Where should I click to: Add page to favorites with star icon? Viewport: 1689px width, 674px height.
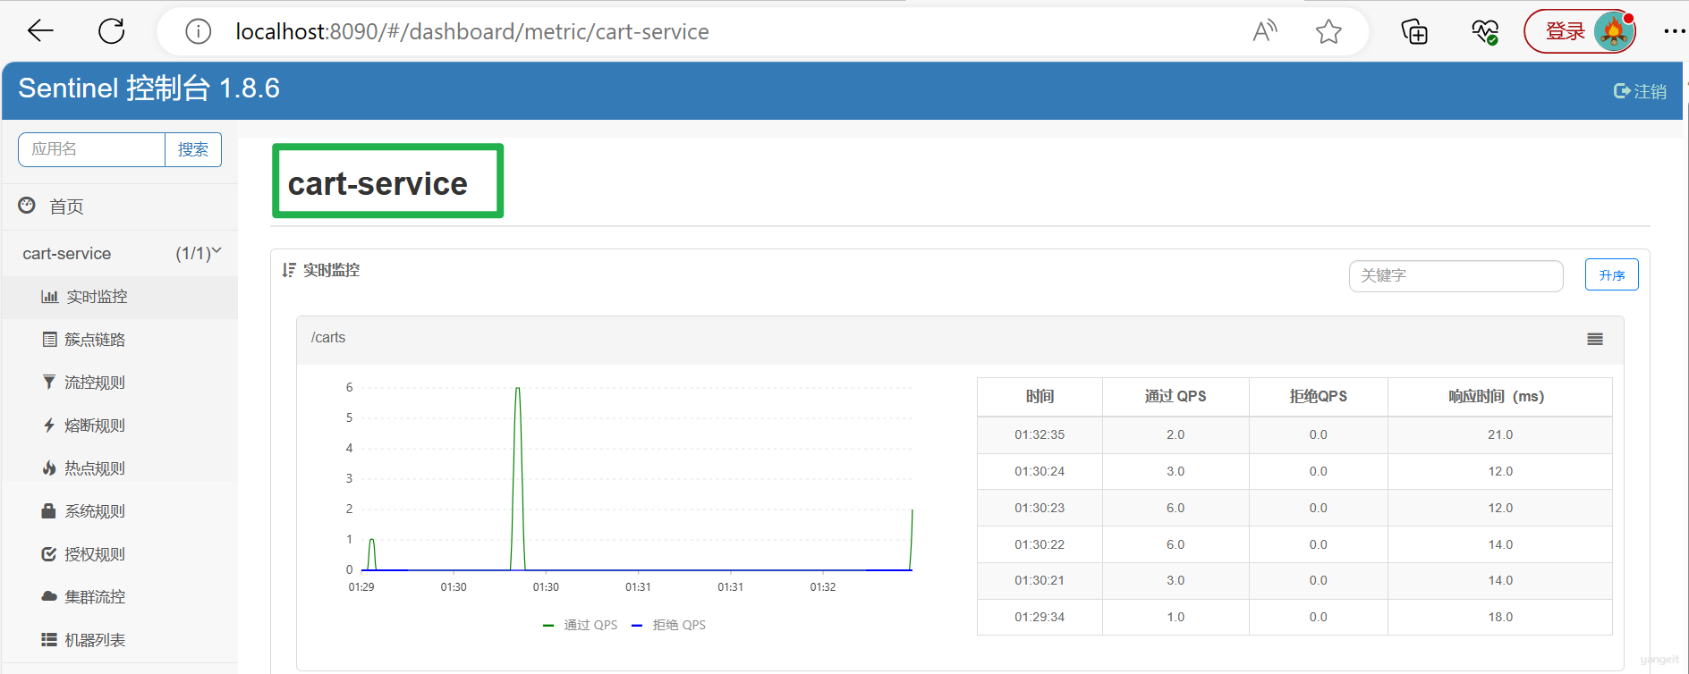tap(1328, 31)
